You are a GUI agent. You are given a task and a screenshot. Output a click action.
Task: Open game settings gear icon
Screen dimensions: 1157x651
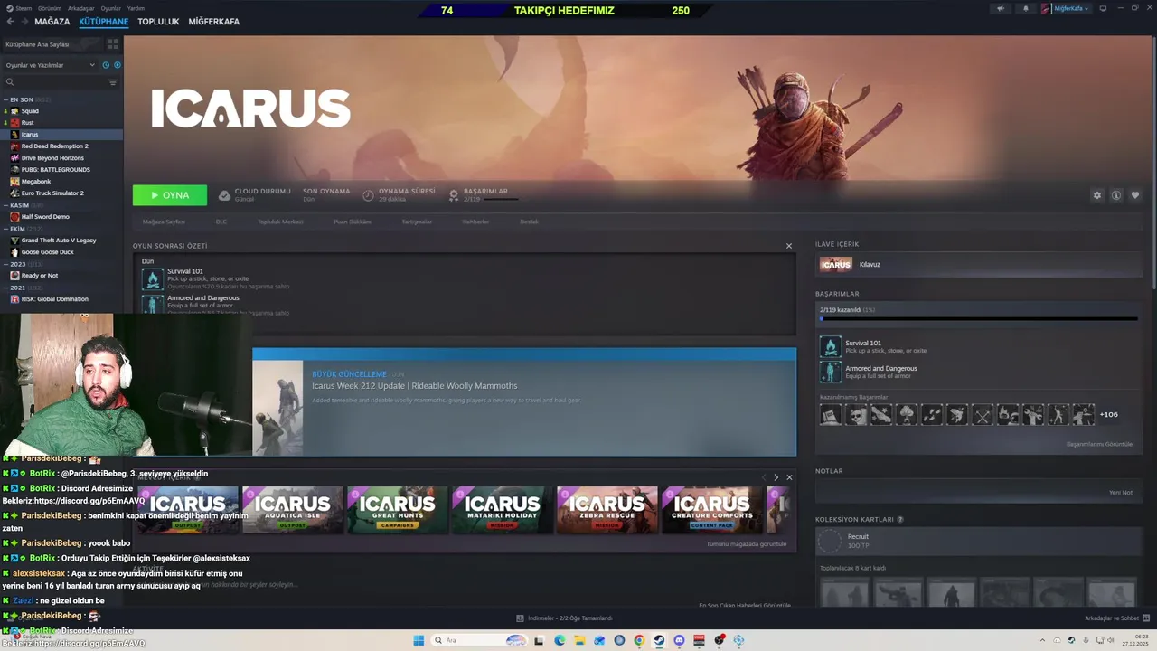click(1097, 195)
